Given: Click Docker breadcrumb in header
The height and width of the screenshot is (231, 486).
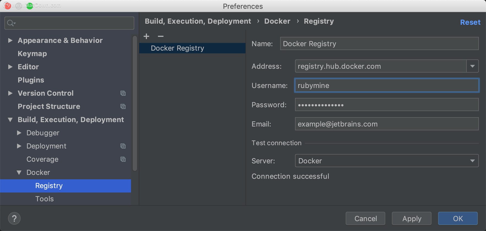Looking at the screenshot, I should [277, 21].
